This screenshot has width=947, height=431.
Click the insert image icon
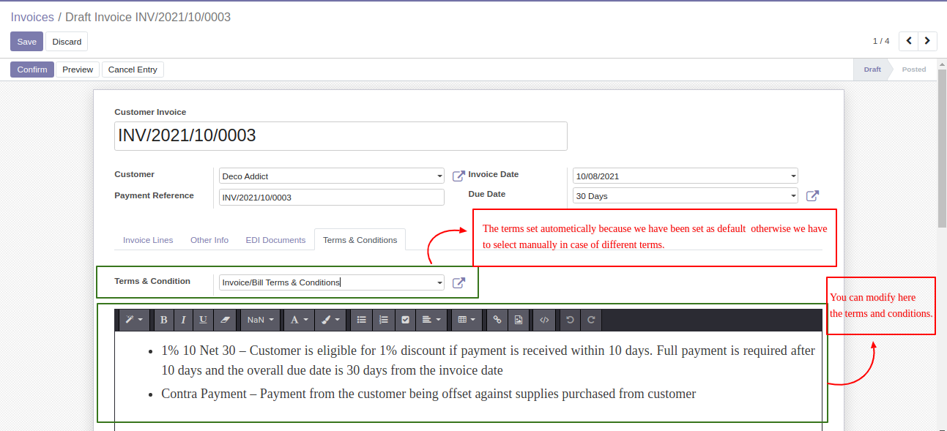pyautogui.click(x=519, y=320)
